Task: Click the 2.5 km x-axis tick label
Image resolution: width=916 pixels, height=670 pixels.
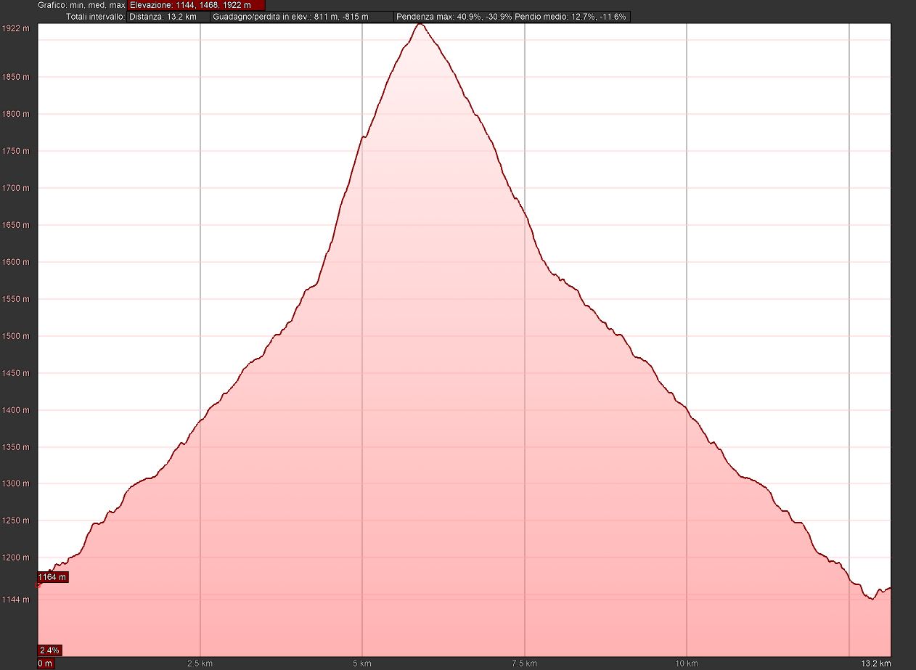Action: coord(200,663)
